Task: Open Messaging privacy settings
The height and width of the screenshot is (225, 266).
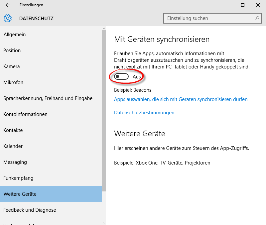Action: pos(15,162)
